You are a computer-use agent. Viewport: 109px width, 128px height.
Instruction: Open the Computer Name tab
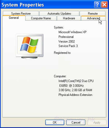tap(41, 18)
